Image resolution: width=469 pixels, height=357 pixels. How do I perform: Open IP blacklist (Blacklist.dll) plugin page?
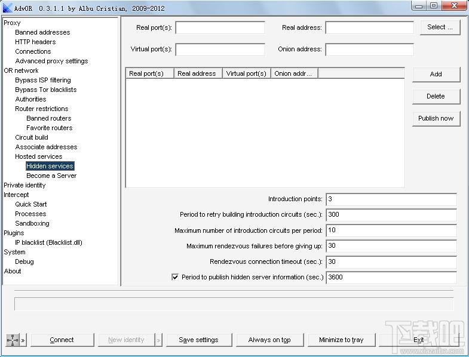click(48, 243)
